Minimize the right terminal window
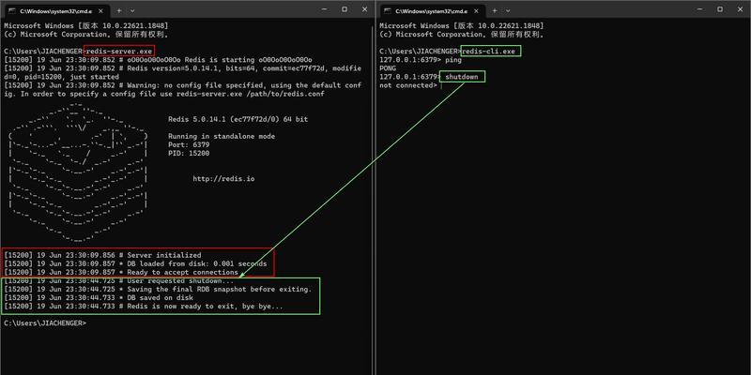Screen dimensions: 751x375 tap(699, 9)
